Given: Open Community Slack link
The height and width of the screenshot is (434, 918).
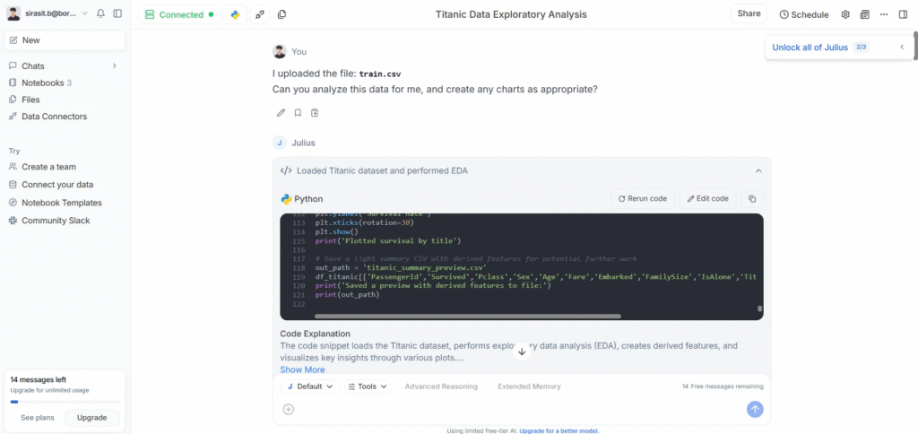Looking at the screenshot, I should coord(56,221).
